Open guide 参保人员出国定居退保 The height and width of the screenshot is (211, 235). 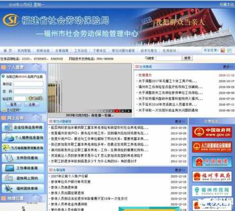67,193
